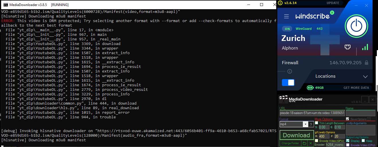Click into the URL input field
The image size is (378, 147).
pos(312,113)
